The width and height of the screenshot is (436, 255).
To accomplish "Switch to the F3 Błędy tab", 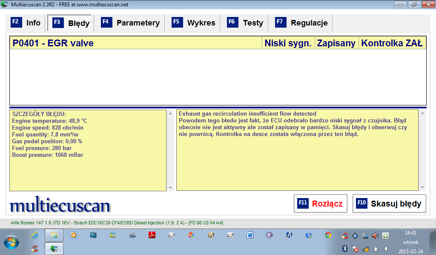I will click(69, 23).
